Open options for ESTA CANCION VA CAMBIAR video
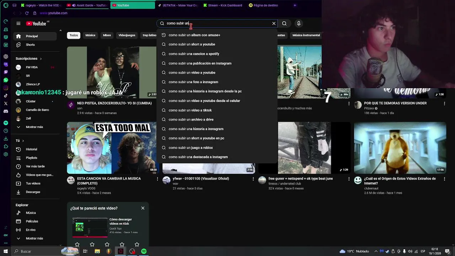The image size is (455, 256). coord(157,179)
